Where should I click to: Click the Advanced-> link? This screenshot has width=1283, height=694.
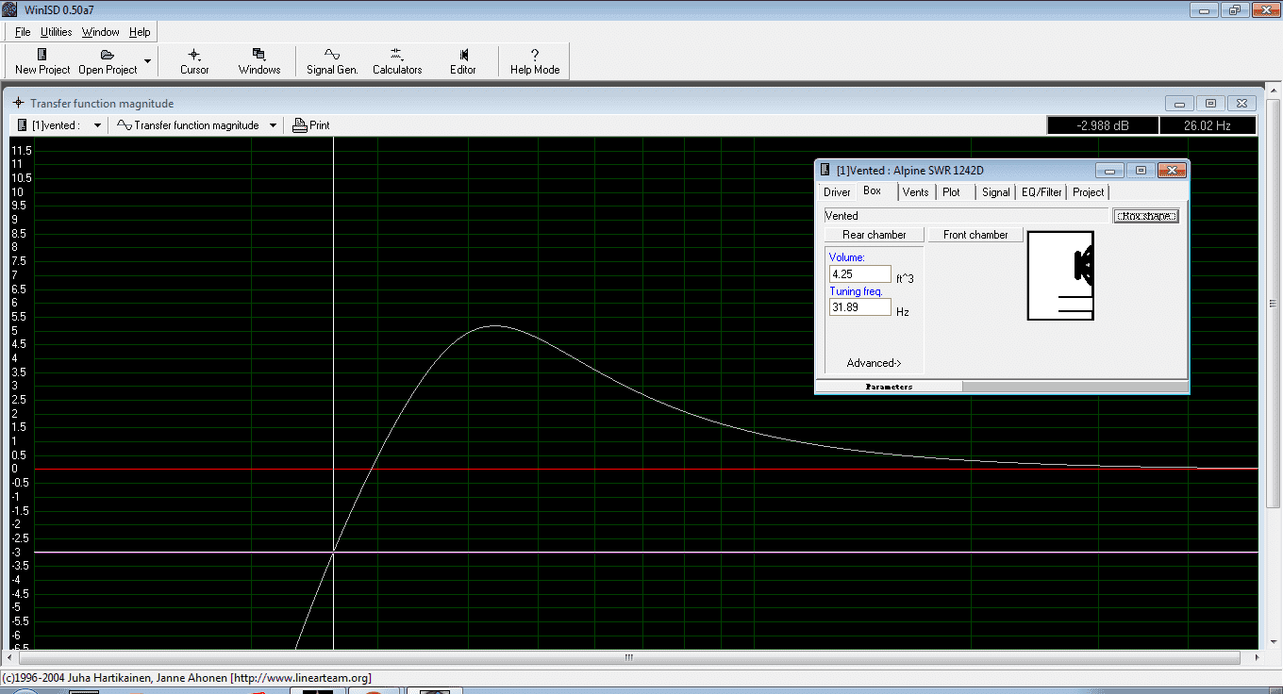click(x=874, y=363)
